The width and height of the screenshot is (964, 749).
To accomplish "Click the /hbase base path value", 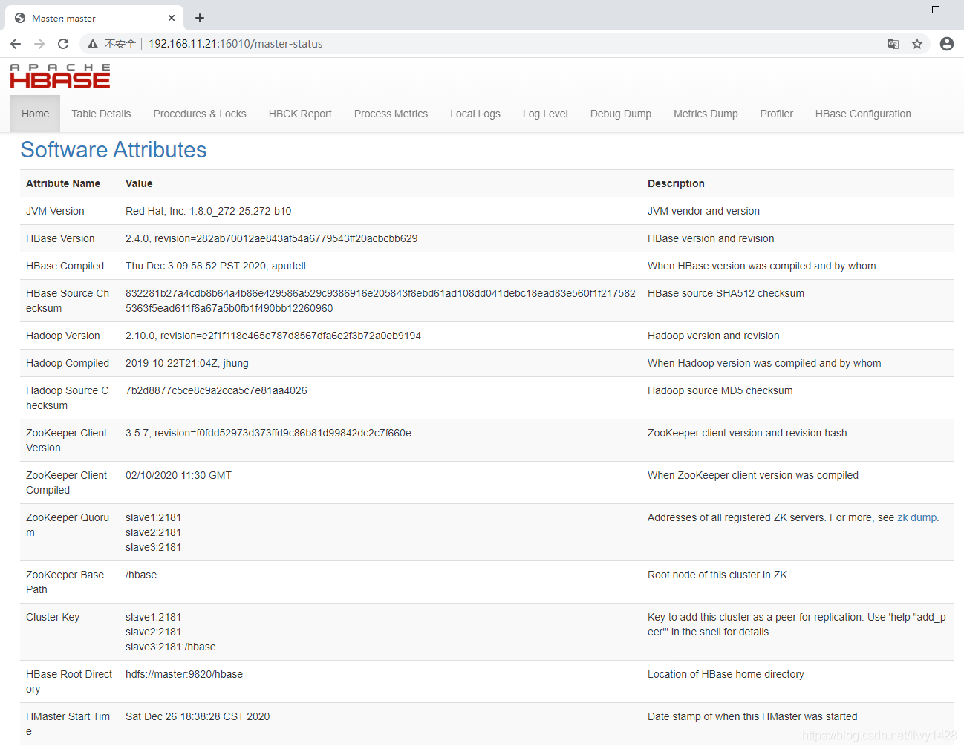I will point(141,575).
